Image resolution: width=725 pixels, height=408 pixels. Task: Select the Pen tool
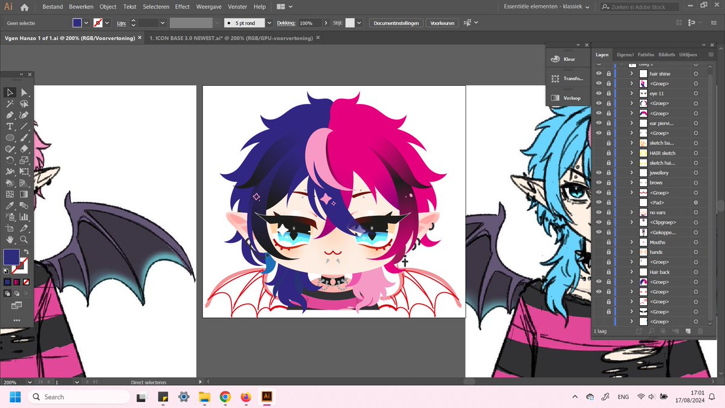point(10,115)
